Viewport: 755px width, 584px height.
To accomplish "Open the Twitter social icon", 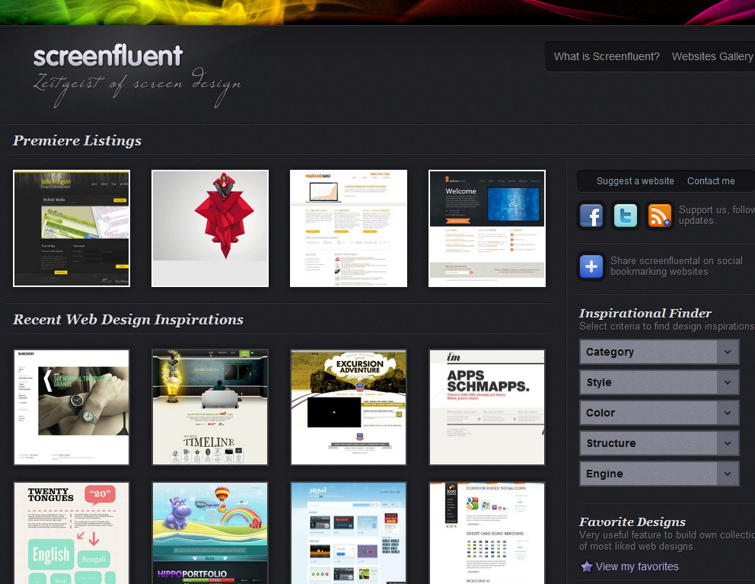I will (x=626, y=215).
